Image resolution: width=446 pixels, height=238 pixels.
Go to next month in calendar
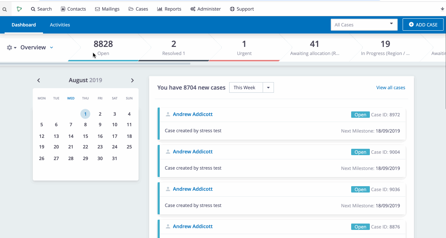132,80
